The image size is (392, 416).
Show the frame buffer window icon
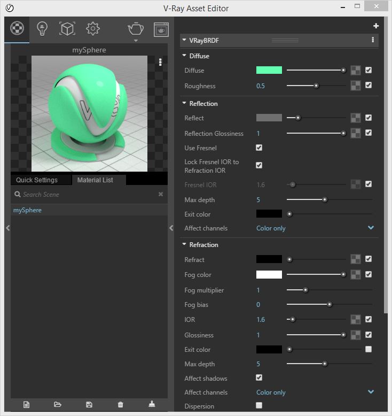tap(161, 29)
